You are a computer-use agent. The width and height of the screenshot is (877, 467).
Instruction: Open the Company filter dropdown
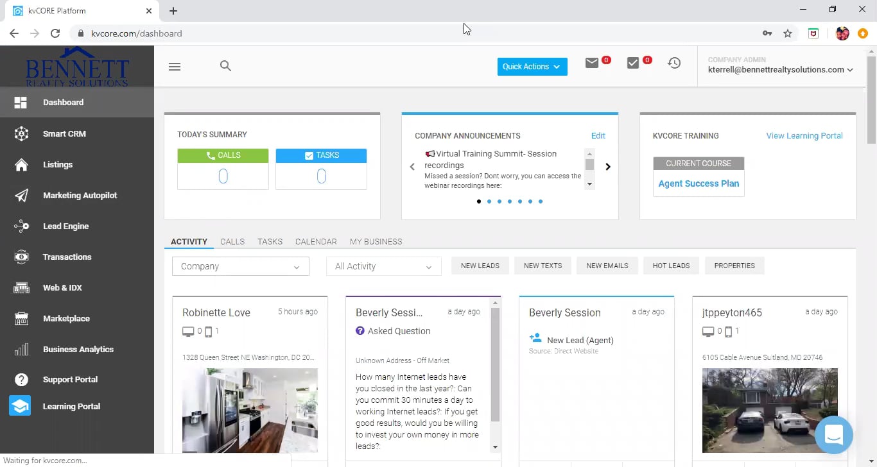241,266
